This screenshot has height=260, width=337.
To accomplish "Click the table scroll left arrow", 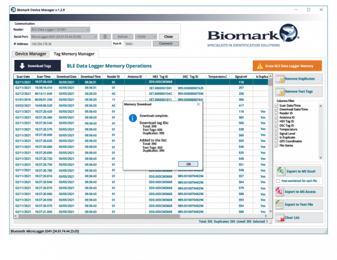I will pos(16,216).
